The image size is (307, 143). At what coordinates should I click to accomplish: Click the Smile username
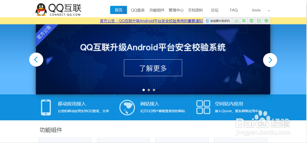pyautogui.click(x=256, y=10)
